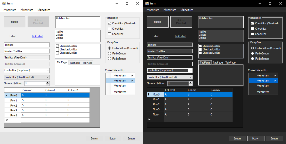Screen dimensions: 286x144
Task: Select Row4 header in light window grid
Action: 13,115
